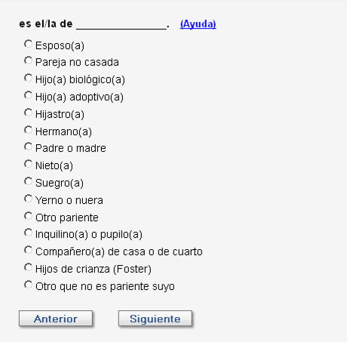Select Compañero(a) de casa o de cuarto

[28, 250]
